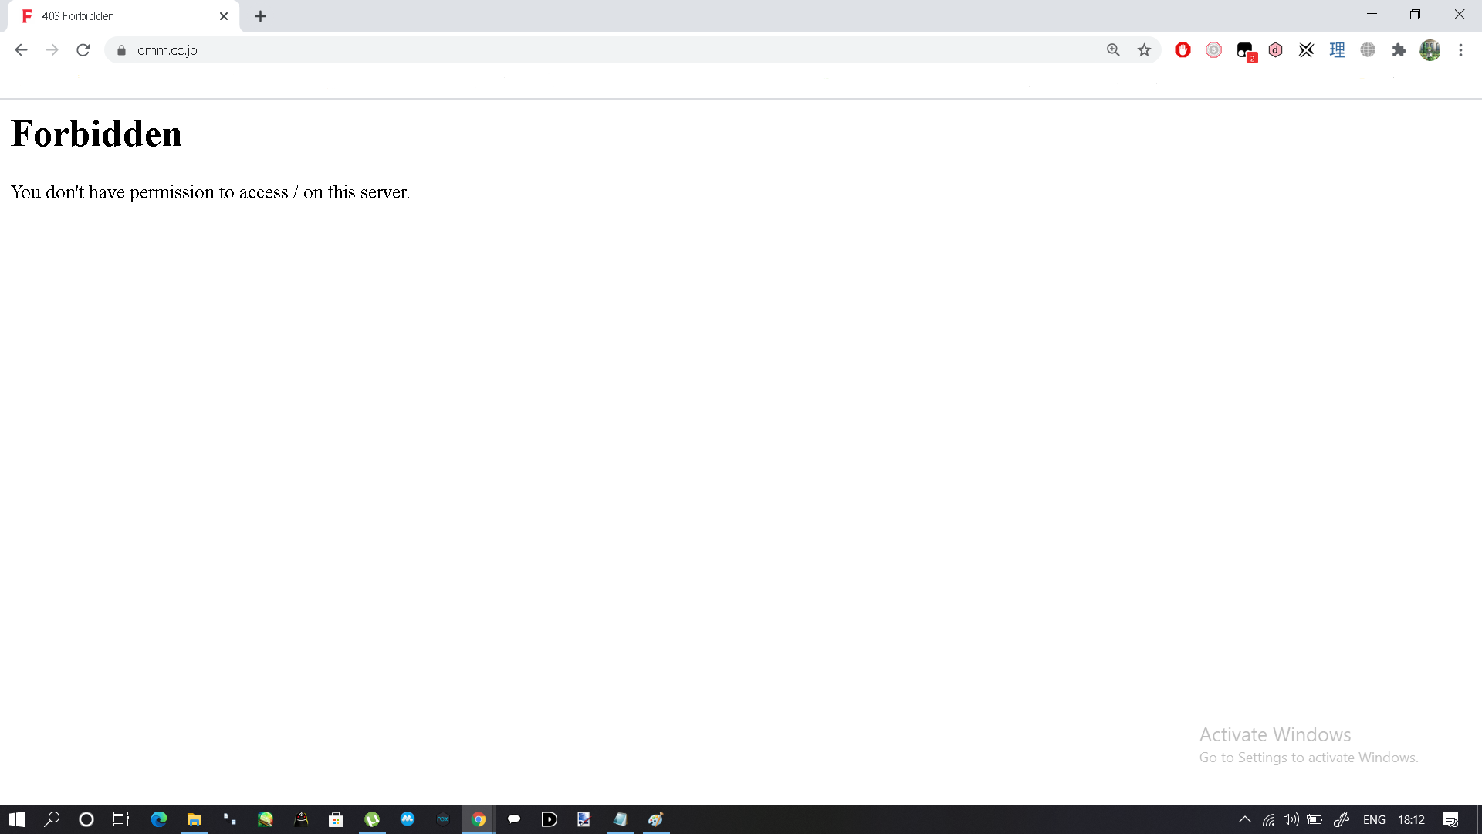1482x834 pixels.
Task: Bookmark this page with the star
Action: (1144, 50)
